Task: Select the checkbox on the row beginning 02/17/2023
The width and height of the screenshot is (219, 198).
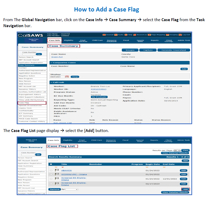Action: coord(51,184)
